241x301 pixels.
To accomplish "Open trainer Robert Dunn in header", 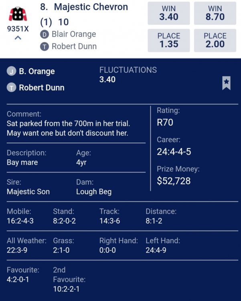I will click(x=74, y=47).
